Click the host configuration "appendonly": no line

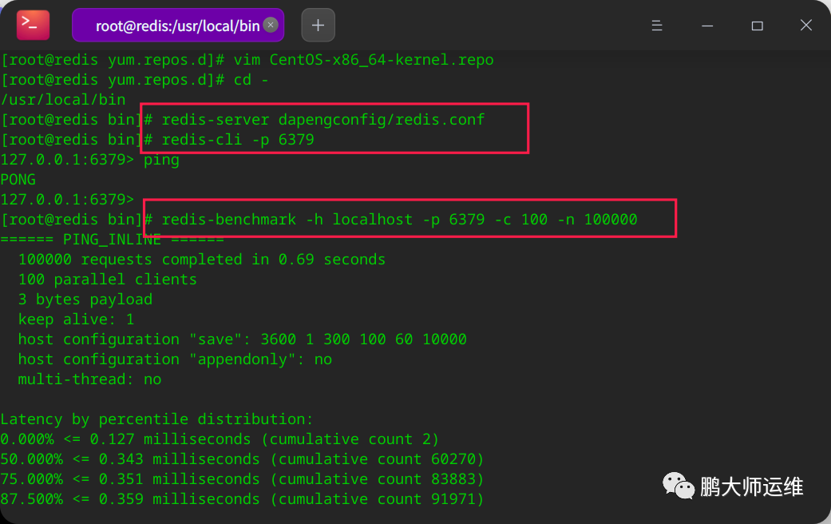pos(175,359)
